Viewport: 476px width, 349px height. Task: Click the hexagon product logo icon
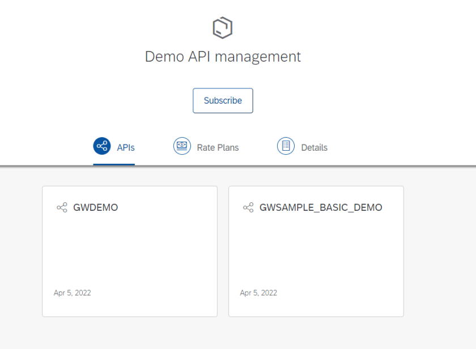click(x=222, y=27)
